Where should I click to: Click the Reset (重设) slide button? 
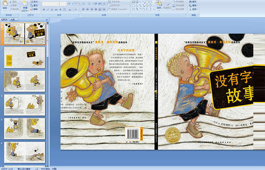(x=34, y=5)
